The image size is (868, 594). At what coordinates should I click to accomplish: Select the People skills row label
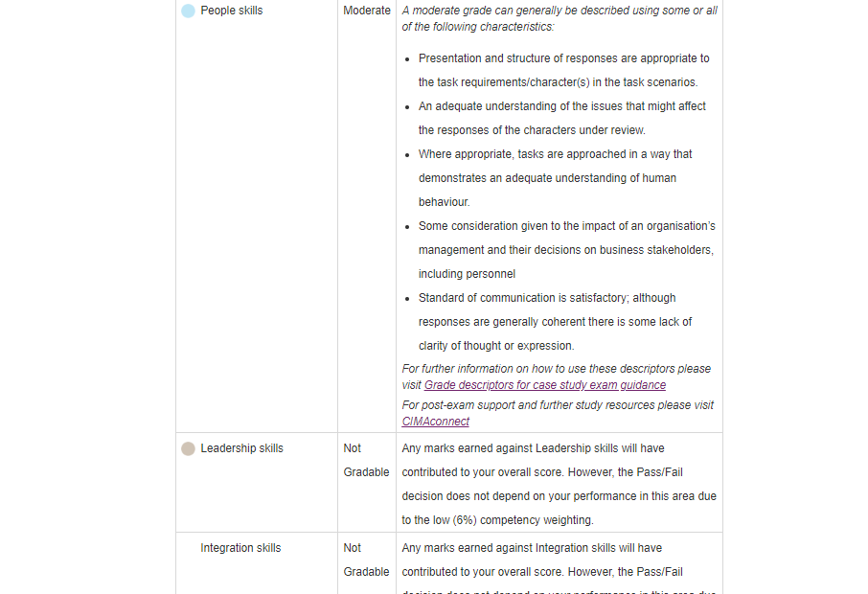coord(231,11)
